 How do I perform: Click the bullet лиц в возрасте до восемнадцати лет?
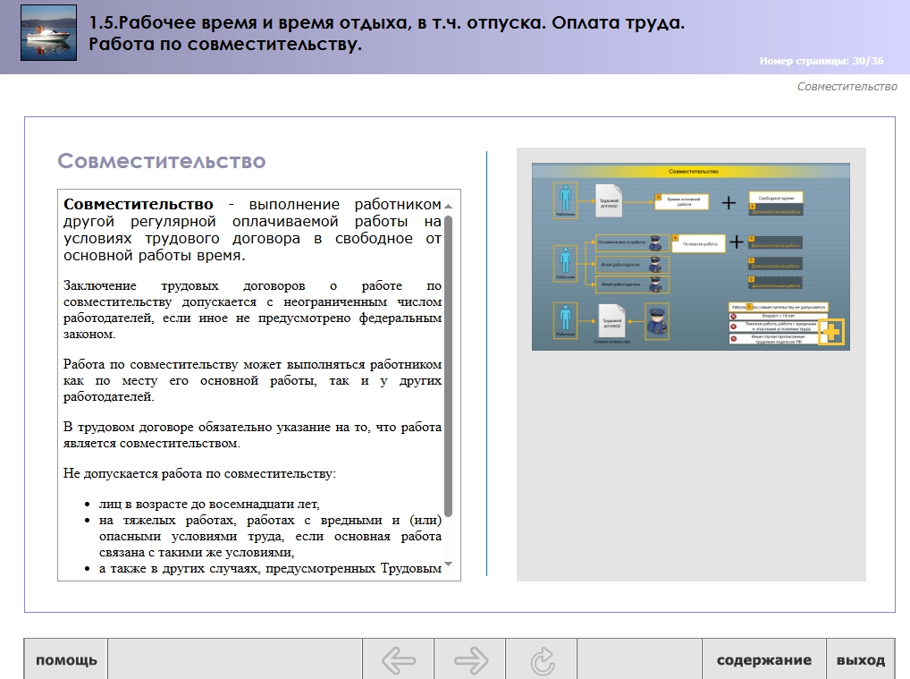pos(209,505)
